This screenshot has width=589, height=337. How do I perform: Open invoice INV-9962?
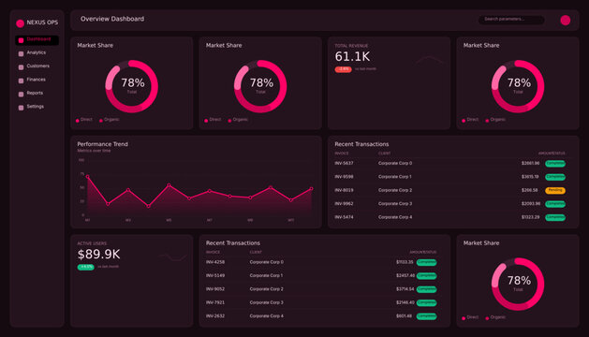(344, 204)
